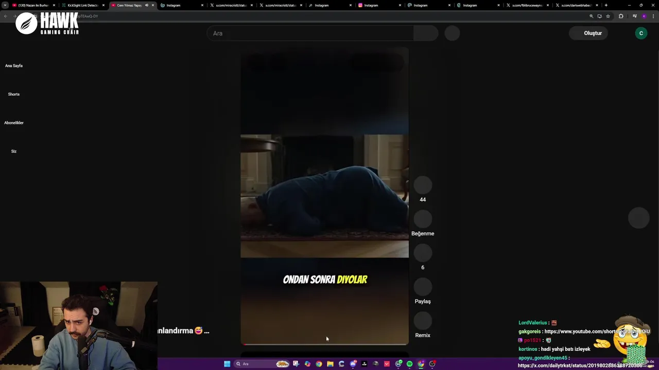The image size is (659, 370).
Task: Open Spotify from the taskbar
Action: coord(409,364)
